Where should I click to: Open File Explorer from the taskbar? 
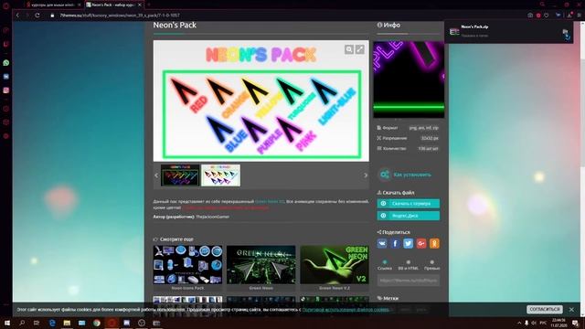tap(67, 323)
